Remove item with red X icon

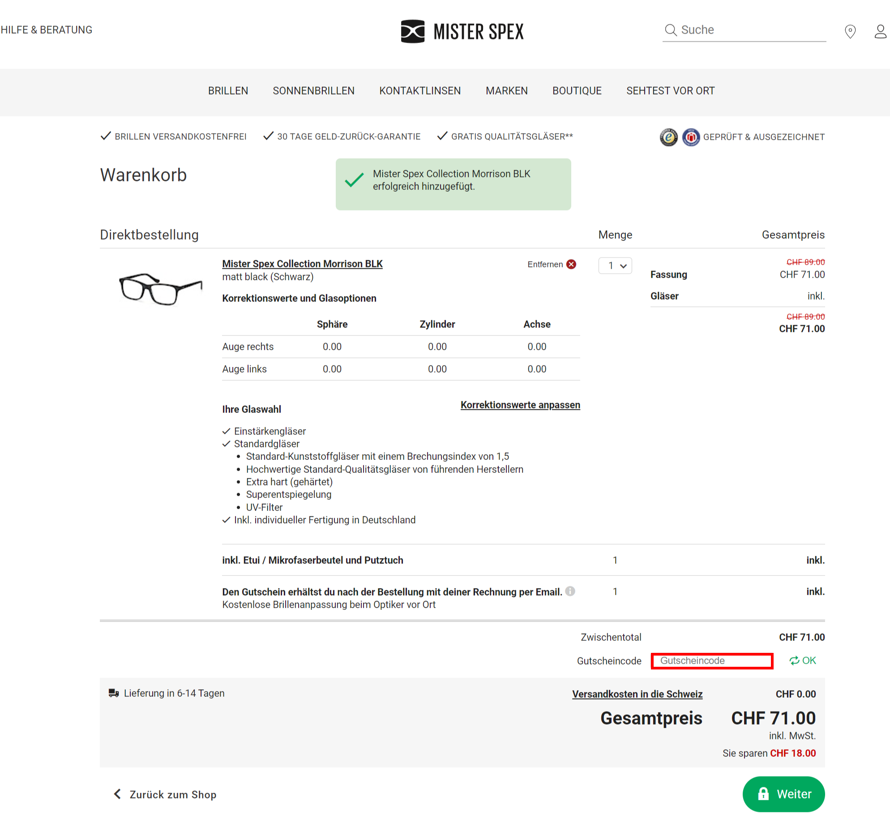pyautogui.click(x=571, y=264)
